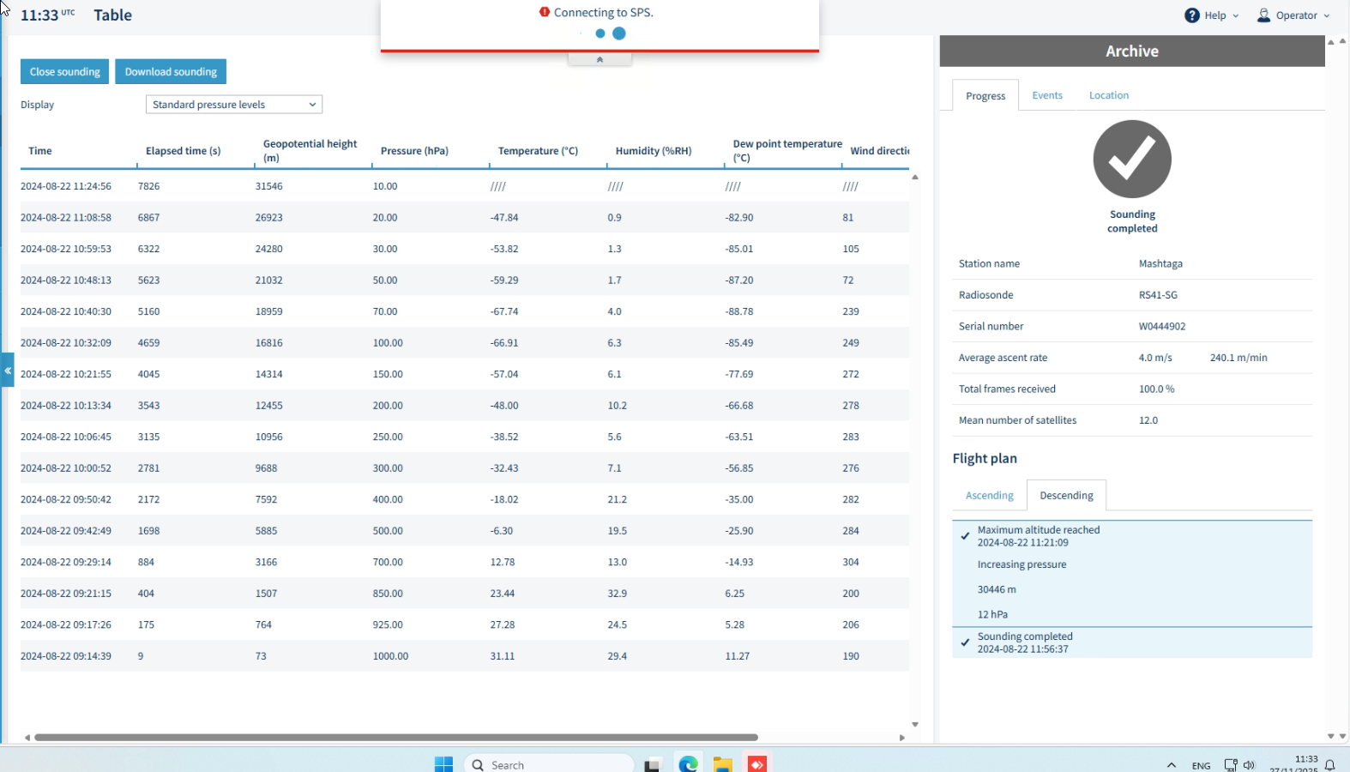
Task: Click the network icon in system tray
Action: click(x=1231, y=765)
